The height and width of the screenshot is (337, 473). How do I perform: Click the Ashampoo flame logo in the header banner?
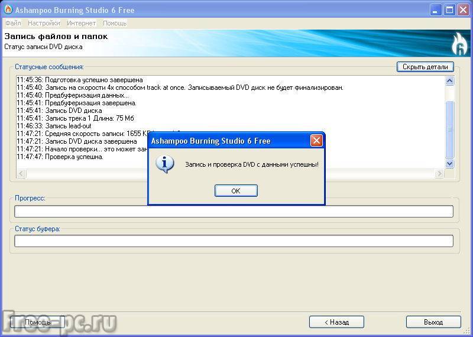coord(459,44)
